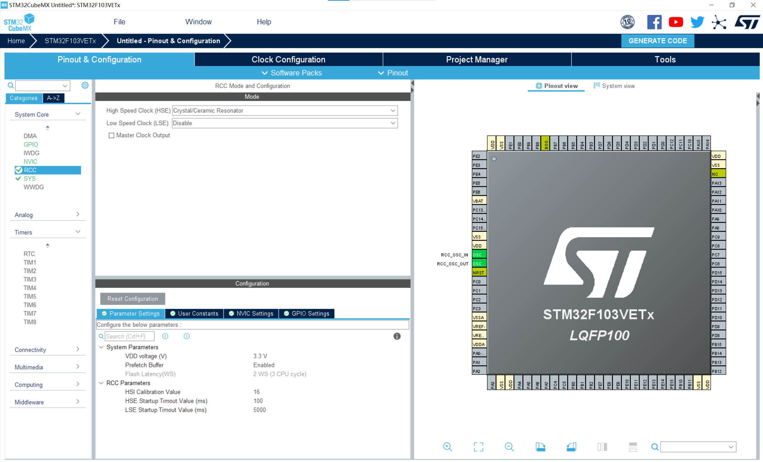Open the peripheral search combo box
Viewport: 763px width, 462px height.
(43, 85)
